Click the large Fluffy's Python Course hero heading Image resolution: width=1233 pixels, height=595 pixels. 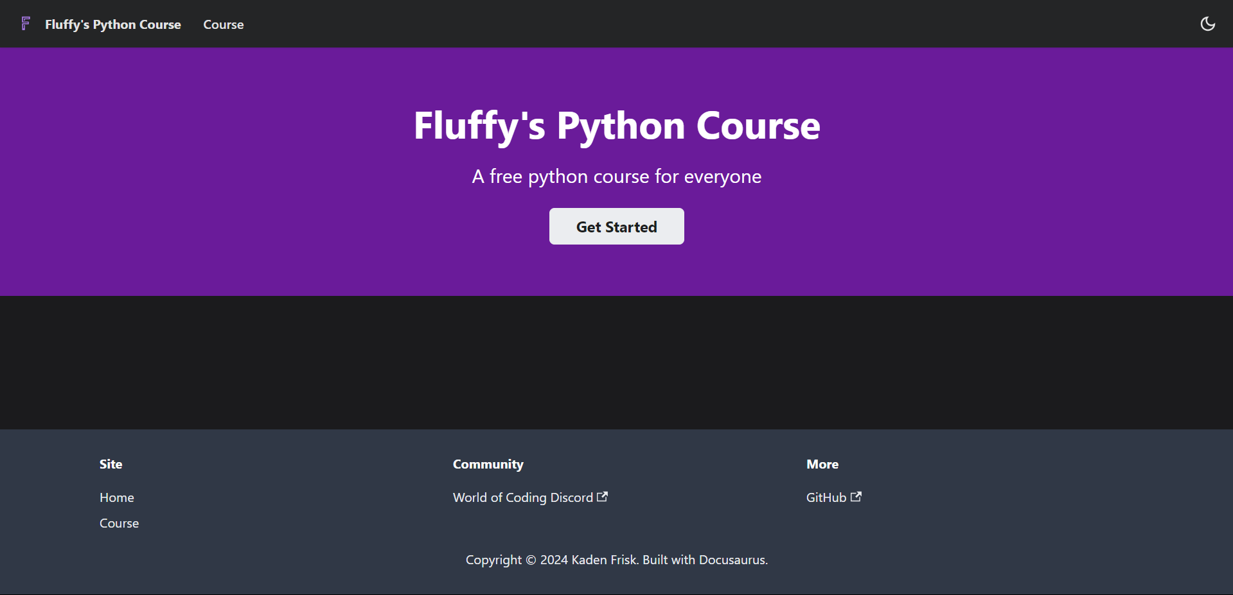[616, 125]
